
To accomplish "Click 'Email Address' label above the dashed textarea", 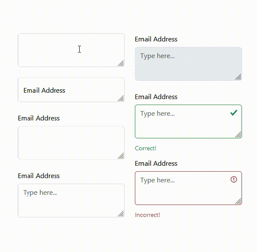I will 39,118.
